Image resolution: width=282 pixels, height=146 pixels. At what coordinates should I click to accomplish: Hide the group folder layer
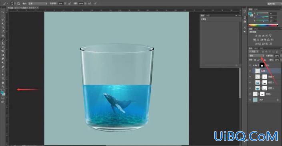point(250,65)
